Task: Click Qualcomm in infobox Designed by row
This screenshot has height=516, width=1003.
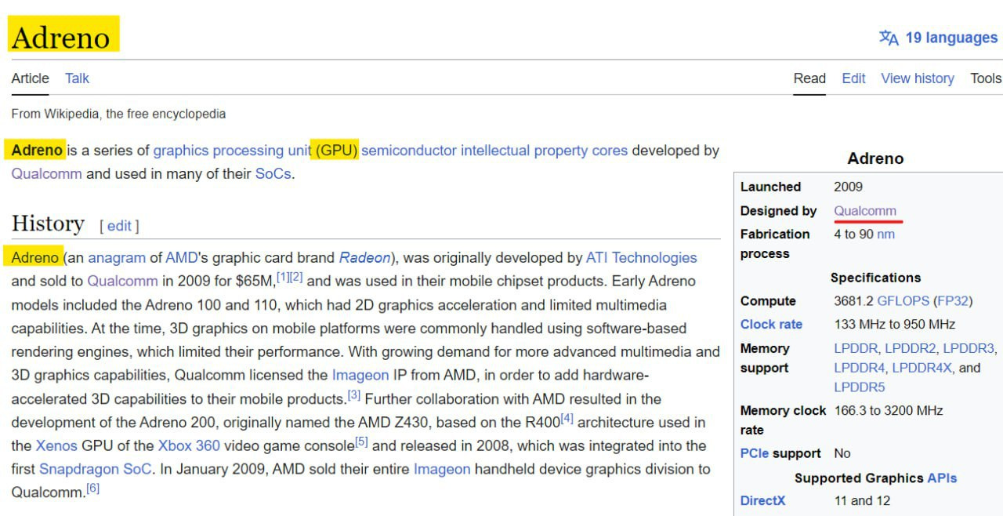Action: (865, 210)
